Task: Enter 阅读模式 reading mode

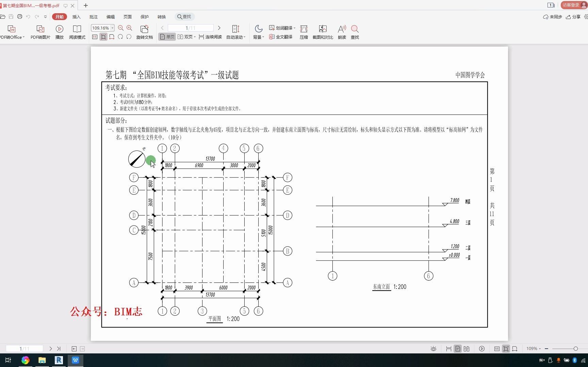Action: (77, 32)
